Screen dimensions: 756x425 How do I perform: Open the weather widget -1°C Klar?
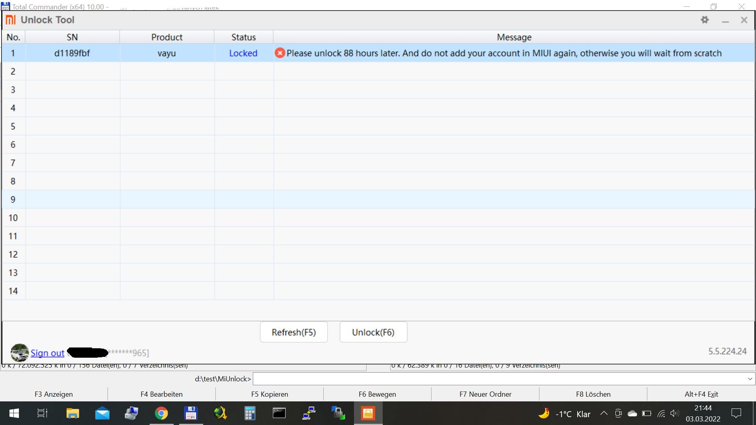point(565,414)
